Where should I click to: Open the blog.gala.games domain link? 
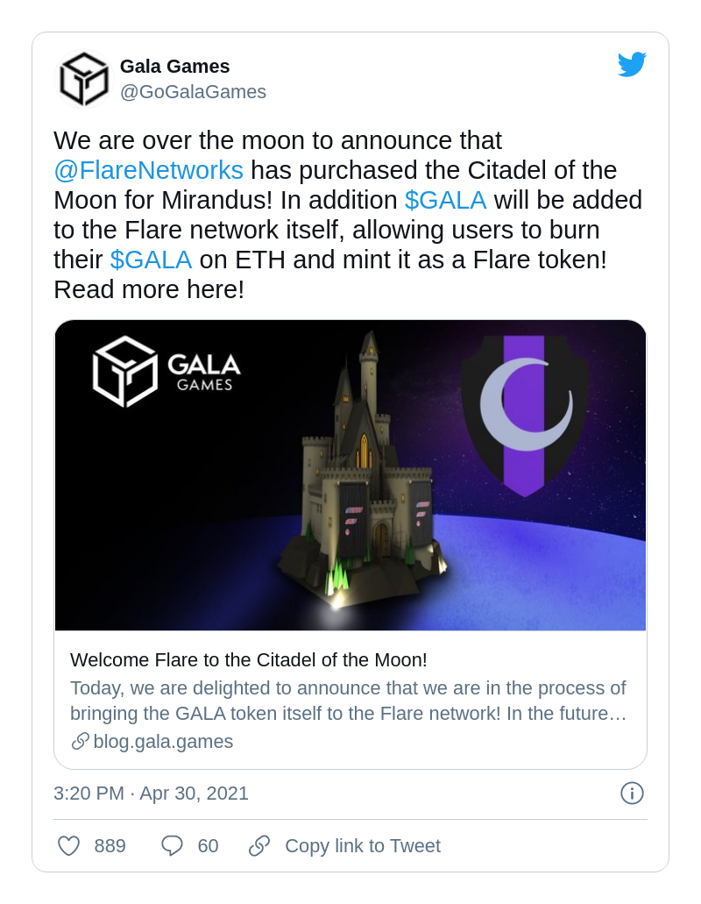(x=163, y=742)
